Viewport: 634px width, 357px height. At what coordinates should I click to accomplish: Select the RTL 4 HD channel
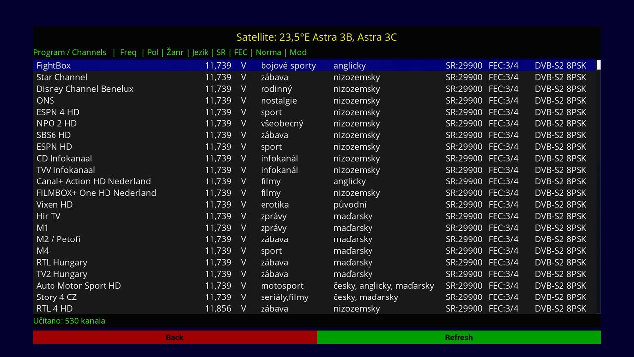tap(315, 308)
